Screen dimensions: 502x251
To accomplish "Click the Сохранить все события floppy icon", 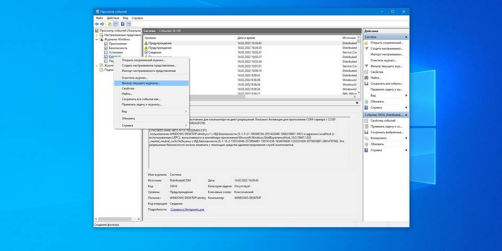I will [366, 84].
